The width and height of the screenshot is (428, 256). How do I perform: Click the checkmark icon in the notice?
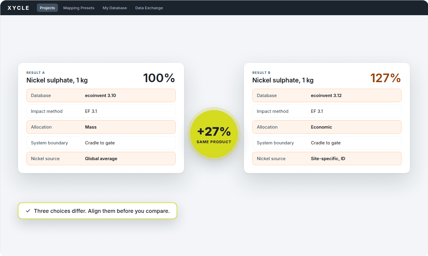click(x=28, y=211)
